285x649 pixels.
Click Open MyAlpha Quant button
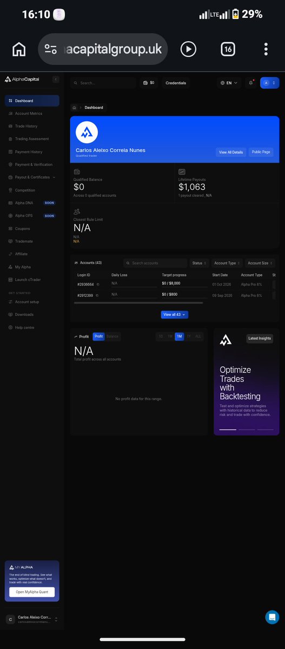(32, 592)
